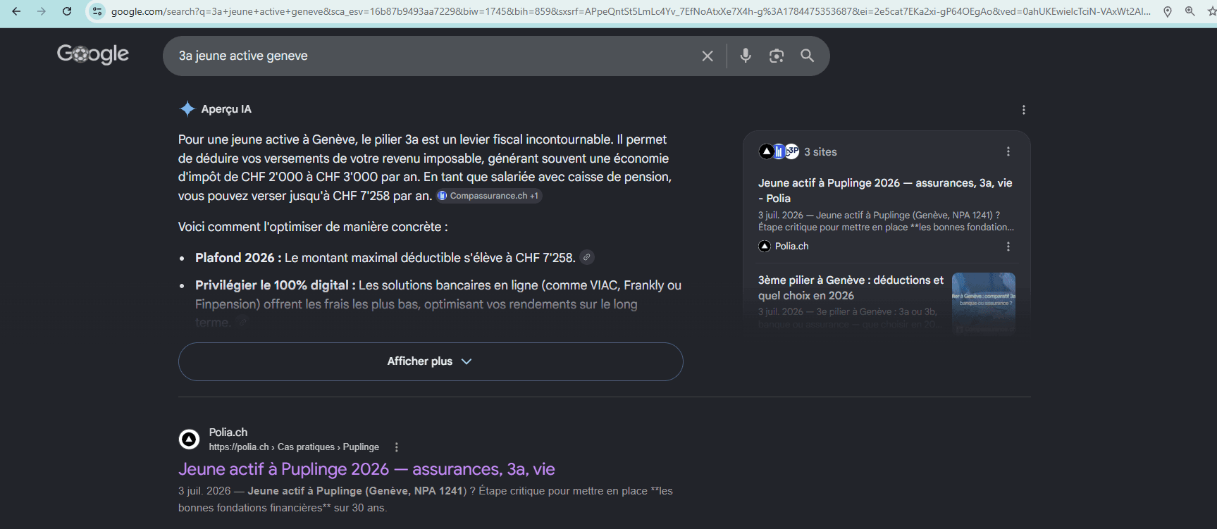Click the browser address bar URL

click(x=631, y=11)
